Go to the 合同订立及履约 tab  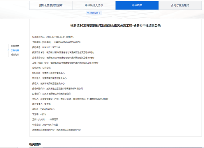pyautogui.click(x=180, y=5)
